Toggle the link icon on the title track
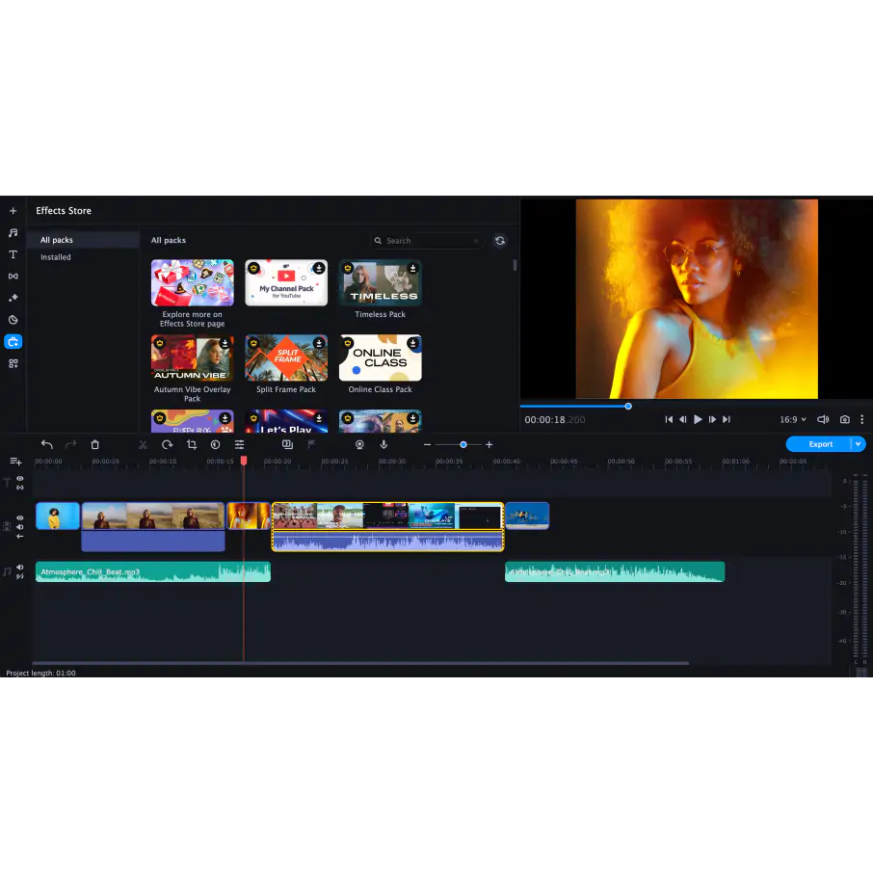This screenshot has height=873, width=873. coord(20,488)
